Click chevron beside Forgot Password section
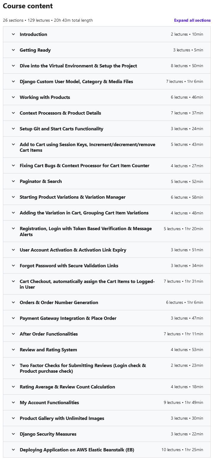The height and width of the screenshot is (460, 213). [x=13, y=266]
